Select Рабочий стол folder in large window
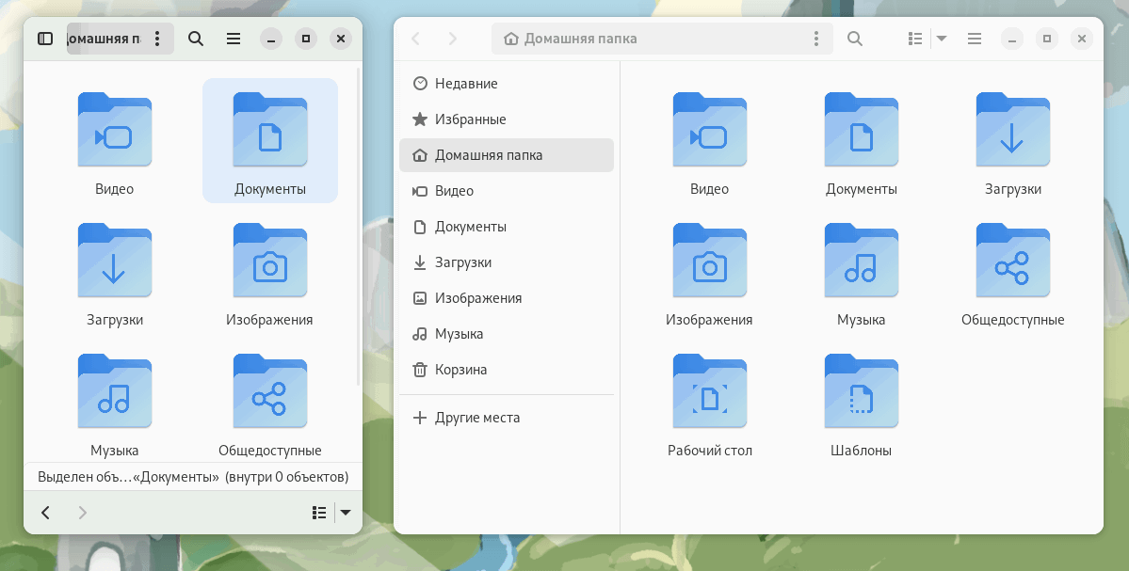The image size is (1129, 571). tap(709, 404)
